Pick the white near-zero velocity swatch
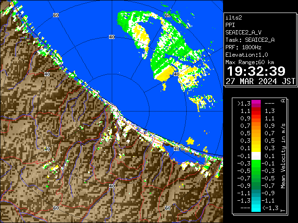The width and height of the screenshot is (298, 223). pyautogui.click(x=256, y=156)
